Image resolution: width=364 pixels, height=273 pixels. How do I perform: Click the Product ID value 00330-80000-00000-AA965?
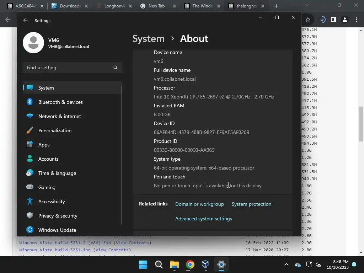click(184, 150)
